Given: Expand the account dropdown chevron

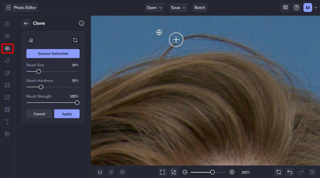Looking at the screenshot, I should (316, 8).
